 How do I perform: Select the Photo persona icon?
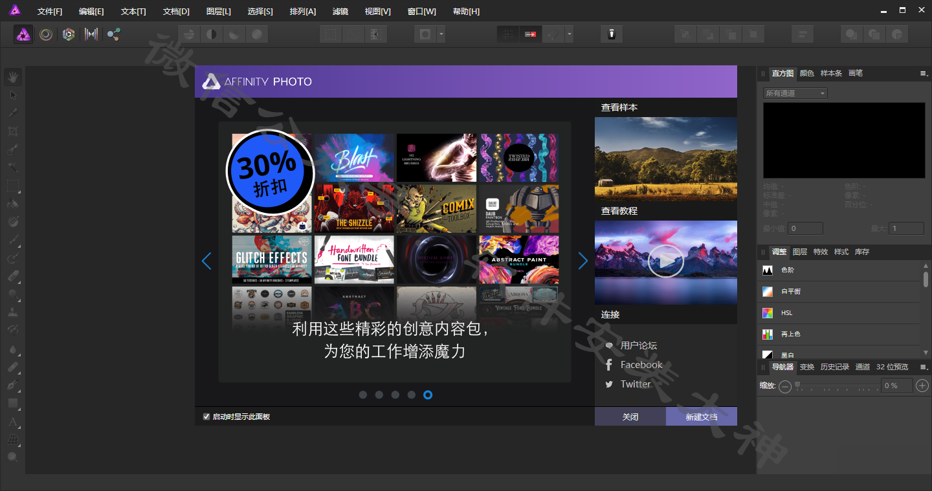click(24, 34)
